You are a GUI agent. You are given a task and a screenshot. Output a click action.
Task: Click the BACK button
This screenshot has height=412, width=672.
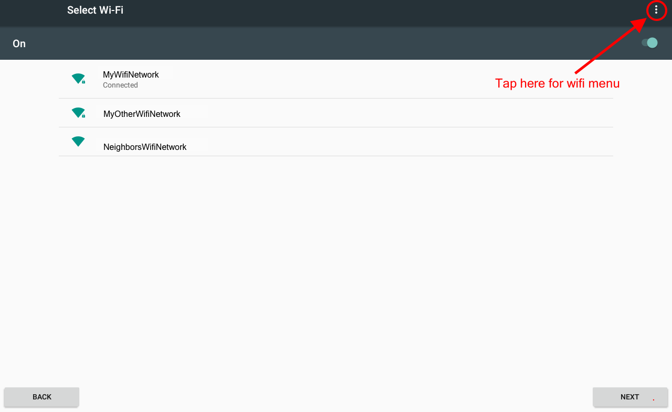42,397
